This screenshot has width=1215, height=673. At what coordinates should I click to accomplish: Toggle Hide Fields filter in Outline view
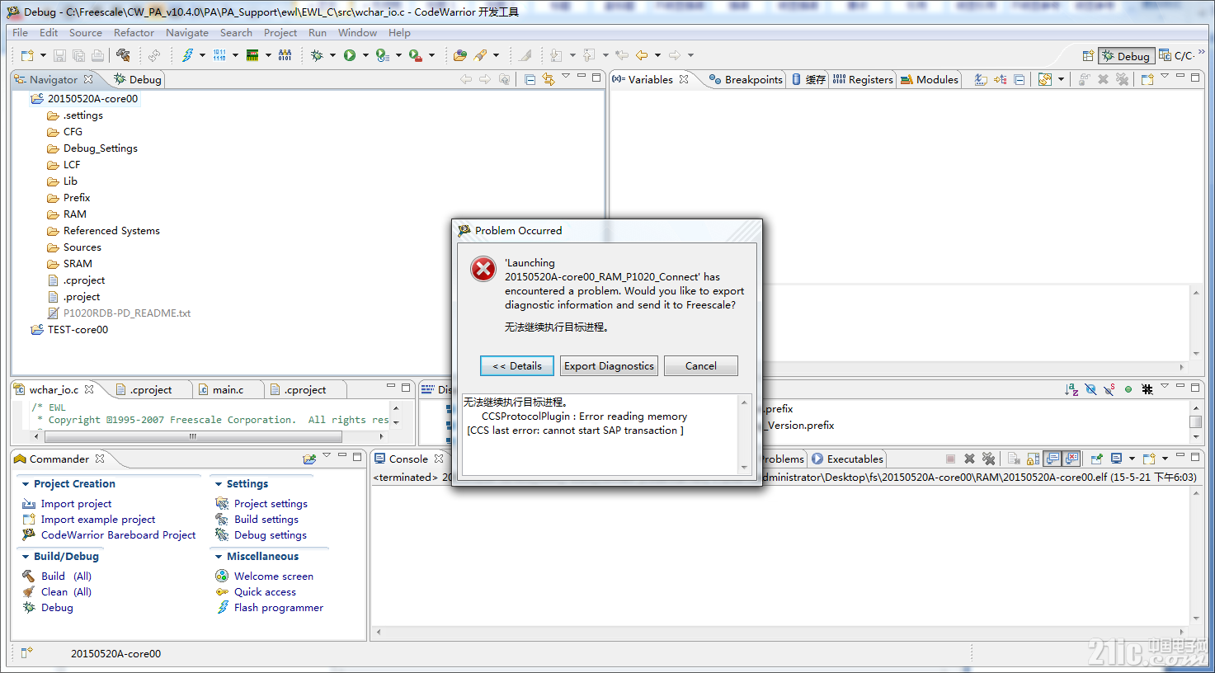(1090, 388)
